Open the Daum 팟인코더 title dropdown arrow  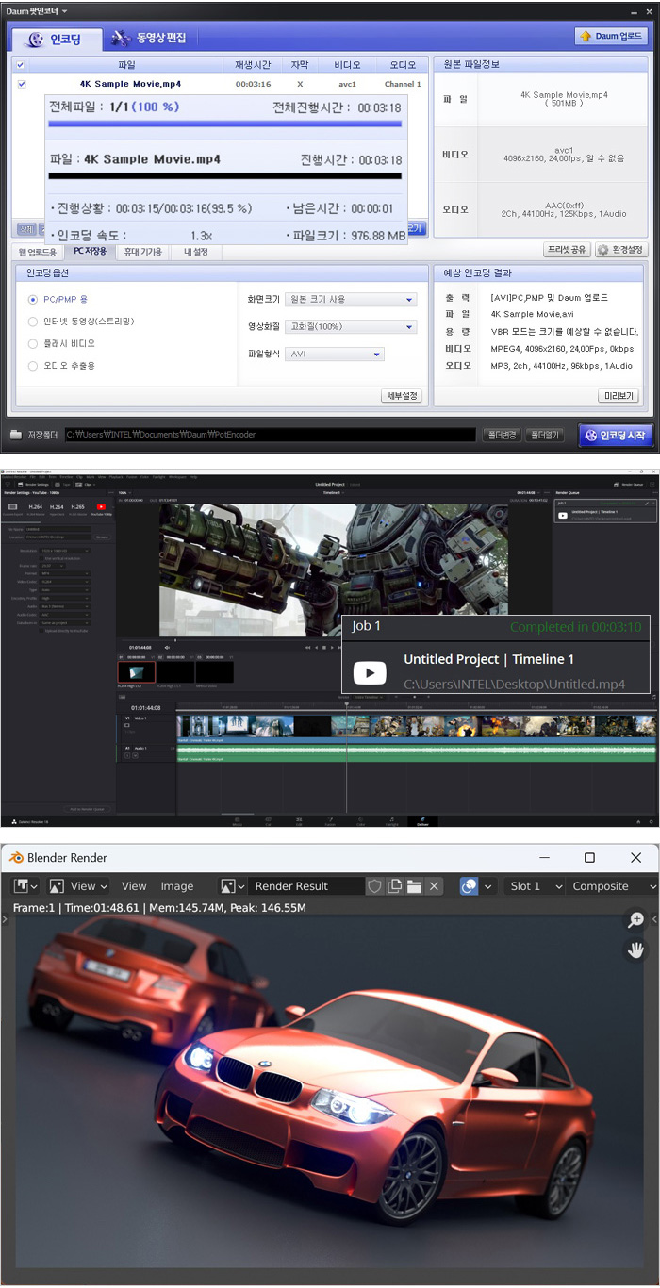(65, 11)
